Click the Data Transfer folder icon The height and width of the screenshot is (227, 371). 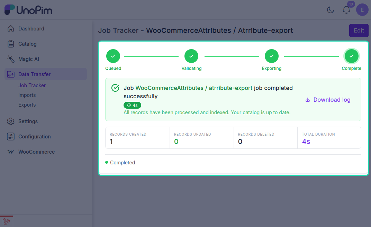(x=11, y=74)
